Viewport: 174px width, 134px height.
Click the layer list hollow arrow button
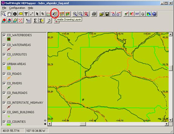[45, 121]
